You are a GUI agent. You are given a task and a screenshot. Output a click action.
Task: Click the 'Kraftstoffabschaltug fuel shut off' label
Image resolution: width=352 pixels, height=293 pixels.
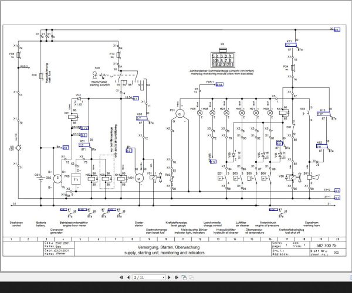(292, 231)
